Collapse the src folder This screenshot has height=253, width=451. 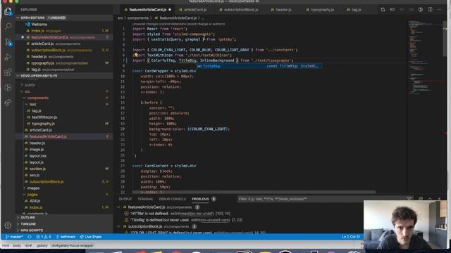pyautogui.click(x=27, y=91)
